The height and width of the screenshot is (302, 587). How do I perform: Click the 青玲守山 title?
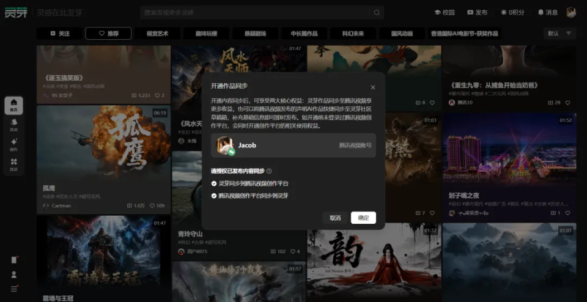tap(190, 234)
